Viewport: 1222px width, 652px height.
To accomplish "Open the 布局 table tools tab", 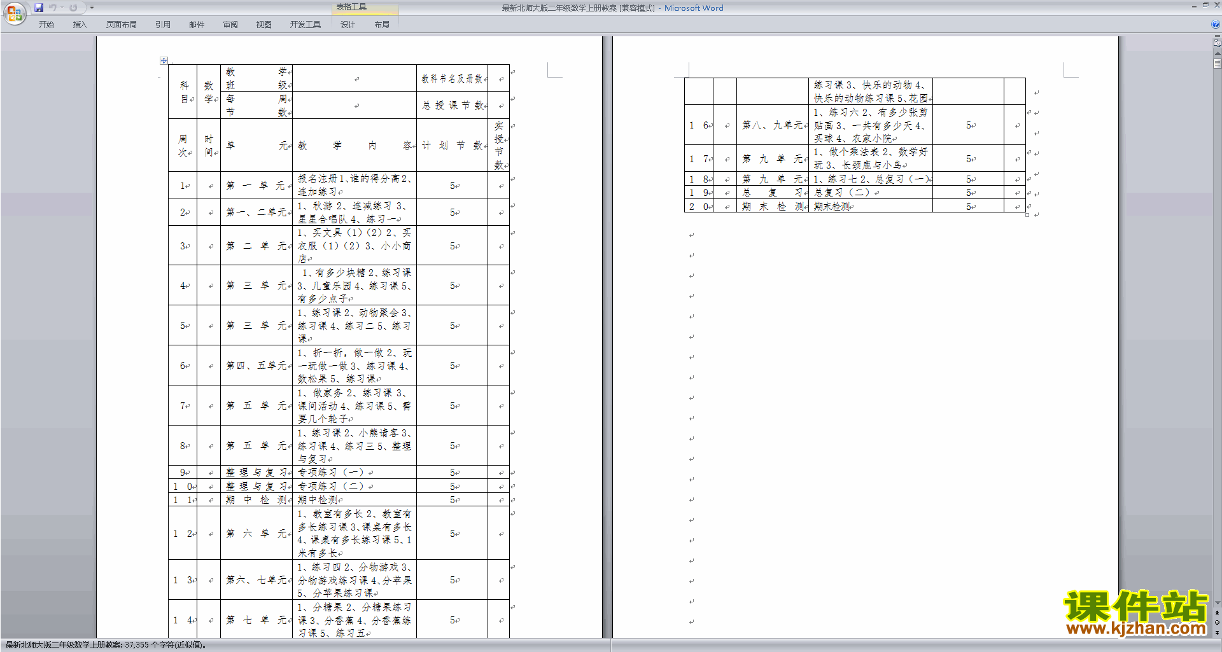I will (x=382, y=25).
